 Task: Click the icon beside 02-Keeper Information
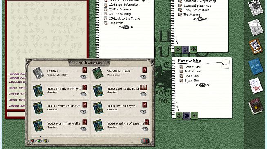[x=106, y=4]
